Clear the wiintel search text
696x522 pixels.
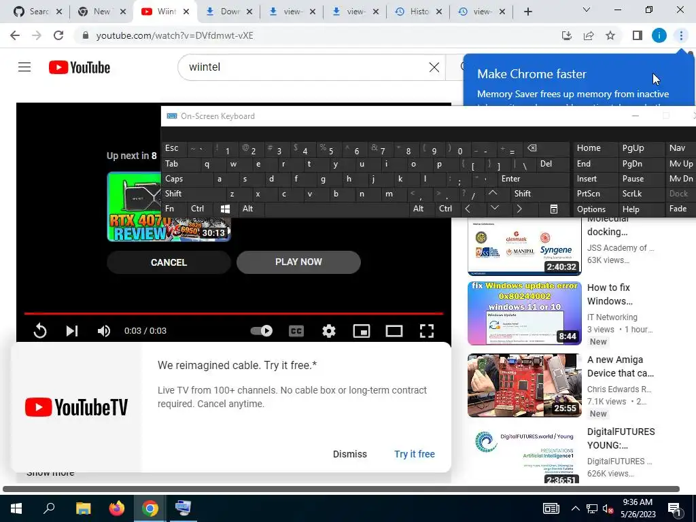coord(434,67)
